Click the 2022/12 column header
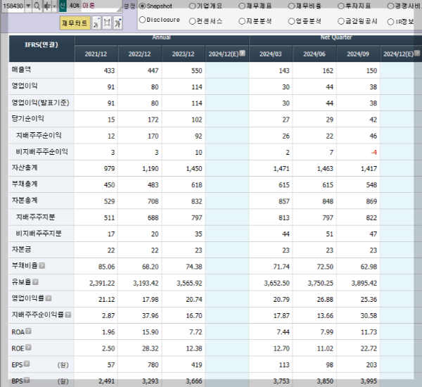 [139, 54]
